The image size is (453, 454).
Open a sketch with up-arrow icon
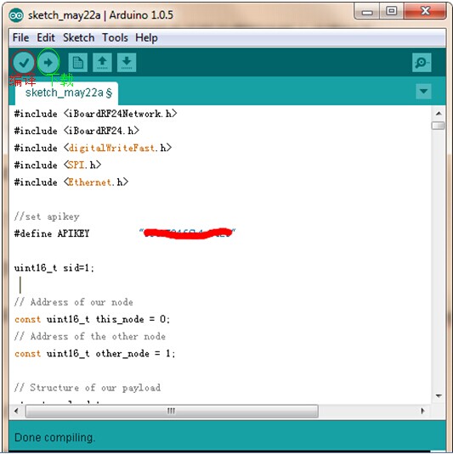tap(102, 62)
